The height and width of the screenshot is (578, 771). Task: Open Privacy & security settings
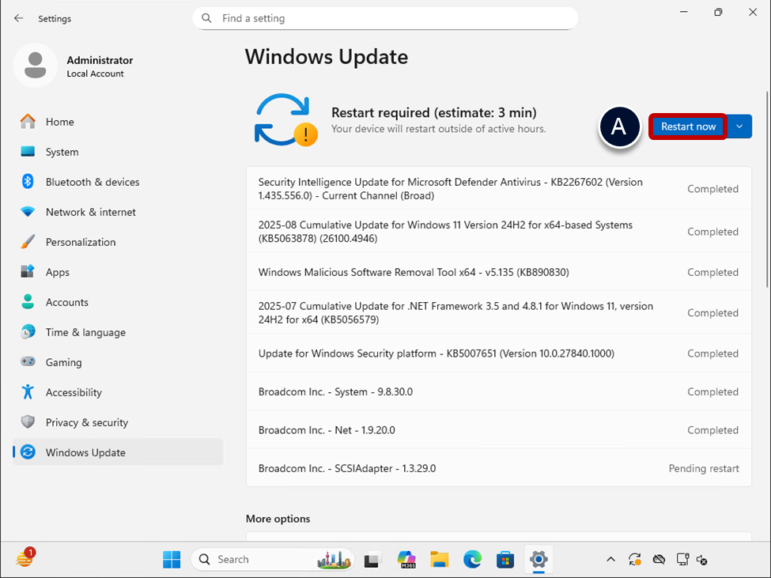[x=86, y=422]
